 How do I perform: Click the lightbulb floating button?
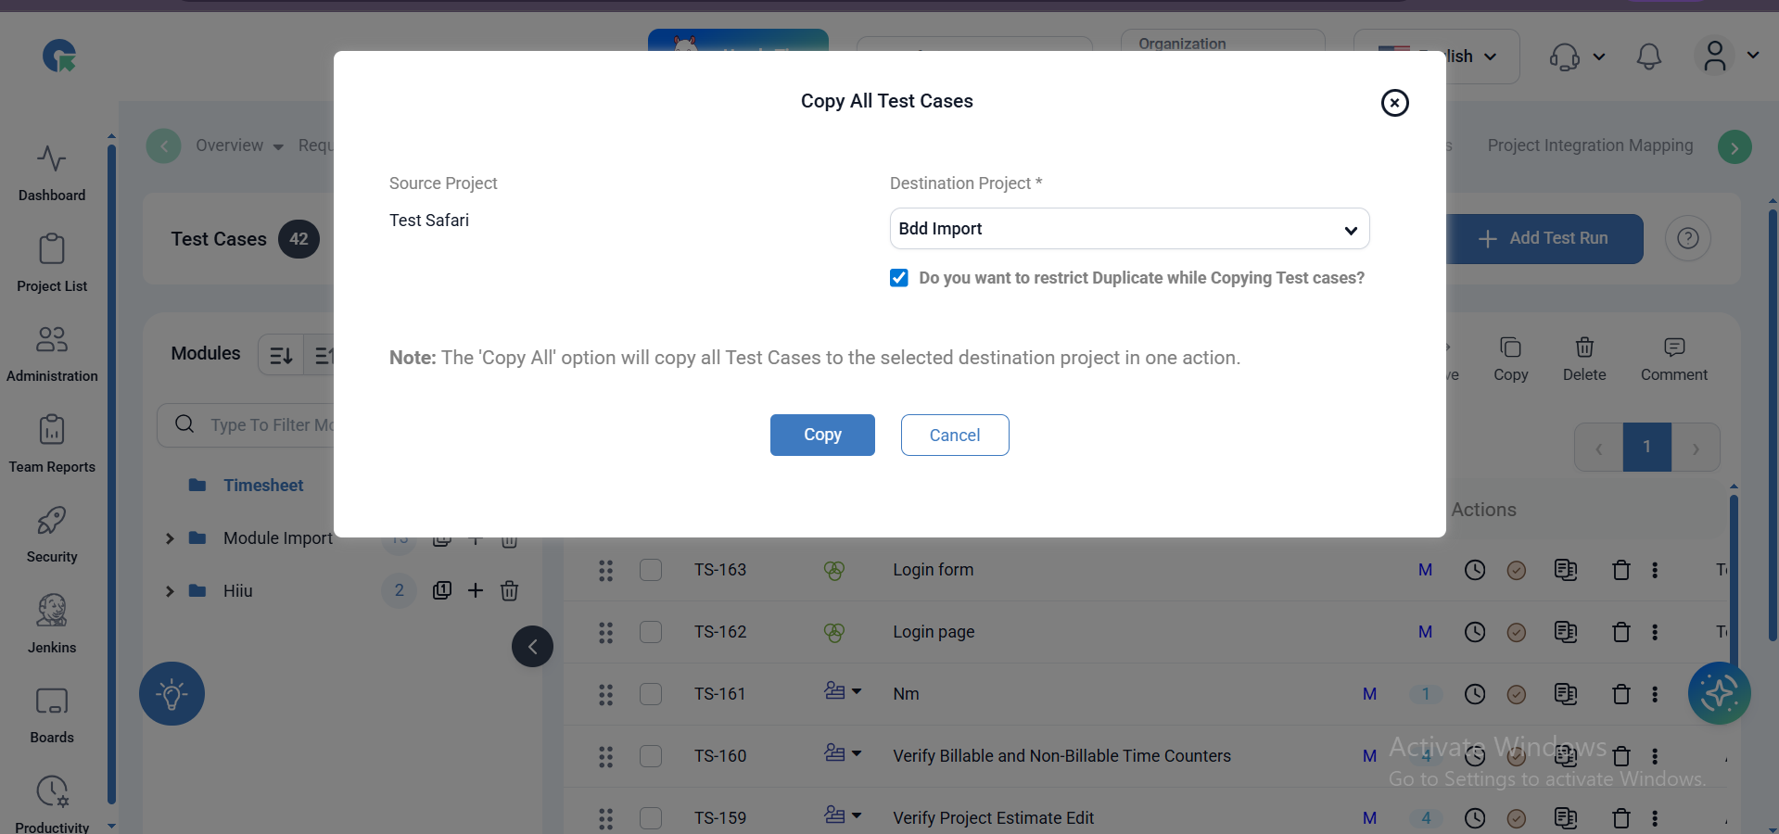click(172, 694)
